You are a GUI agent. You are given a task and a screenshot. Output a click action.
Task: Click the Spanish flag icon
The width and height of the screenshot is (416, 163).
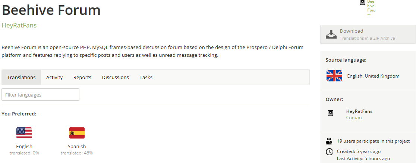tap(77, 133)
